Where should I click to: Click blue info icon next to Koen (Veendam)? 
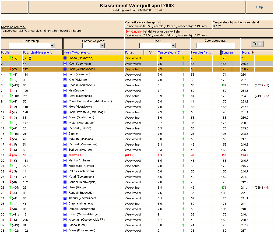tap(65, 63)
